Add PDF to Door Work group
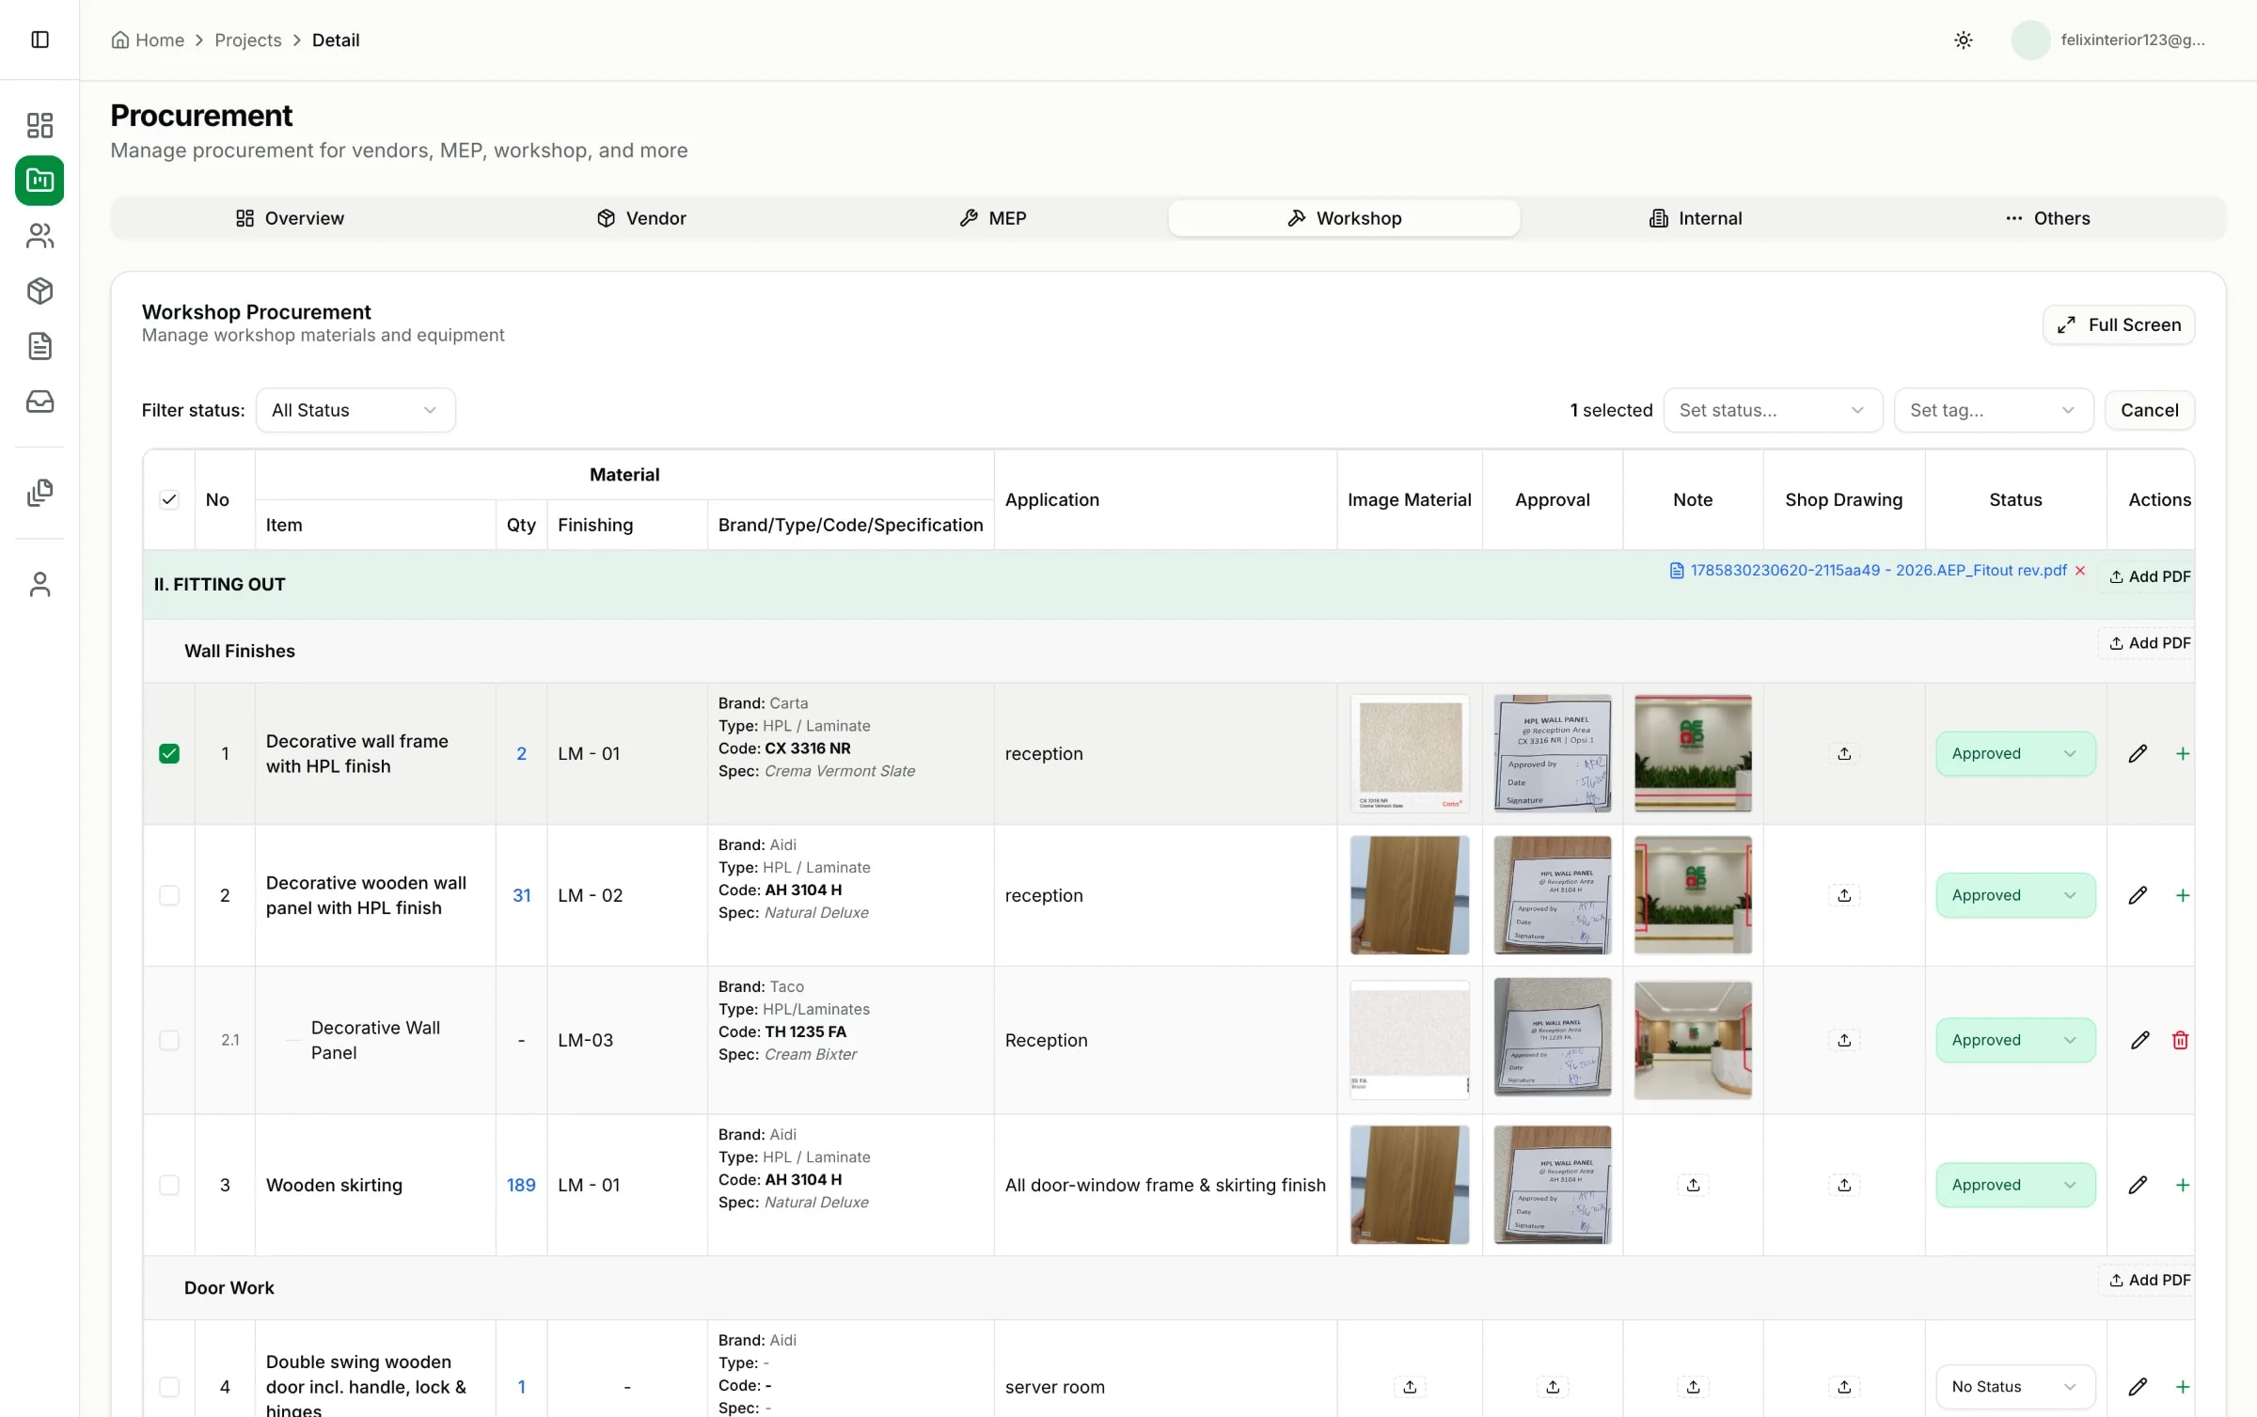The width and height of the screenshot is (2257, 1417). point(2149,1280)
